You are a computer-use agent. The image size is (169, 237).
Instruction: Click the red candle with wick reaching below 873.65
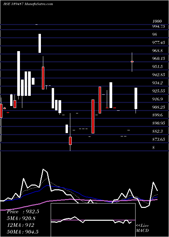tap(70, 141)
